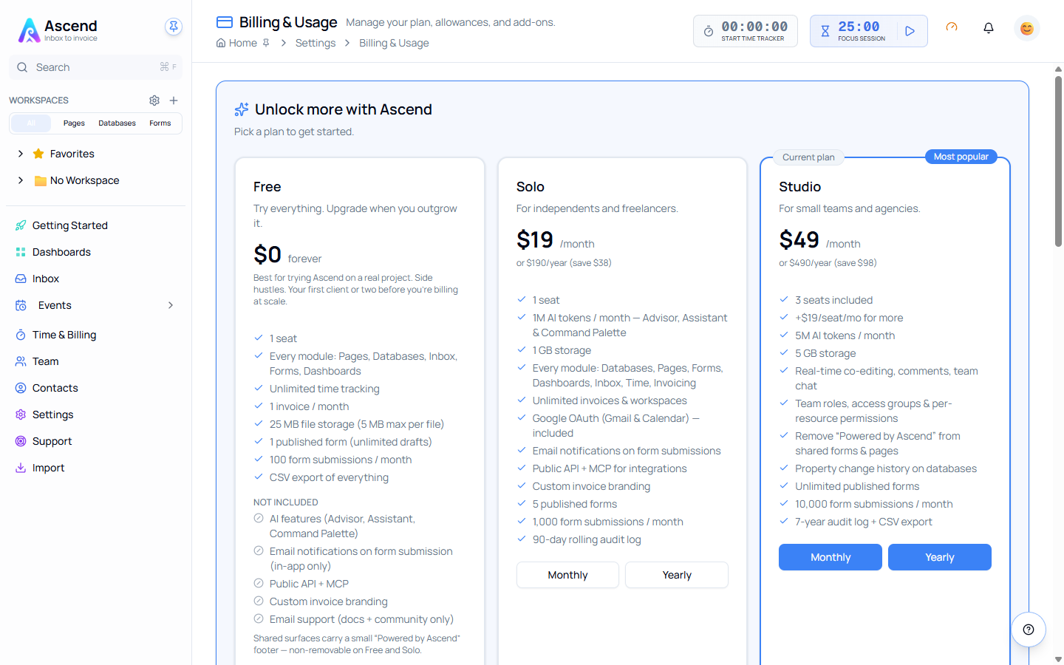Open Inbox tray icon

click(21, 279)
